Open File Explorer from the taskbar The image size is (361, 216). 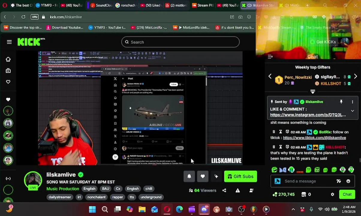[142, 209]
